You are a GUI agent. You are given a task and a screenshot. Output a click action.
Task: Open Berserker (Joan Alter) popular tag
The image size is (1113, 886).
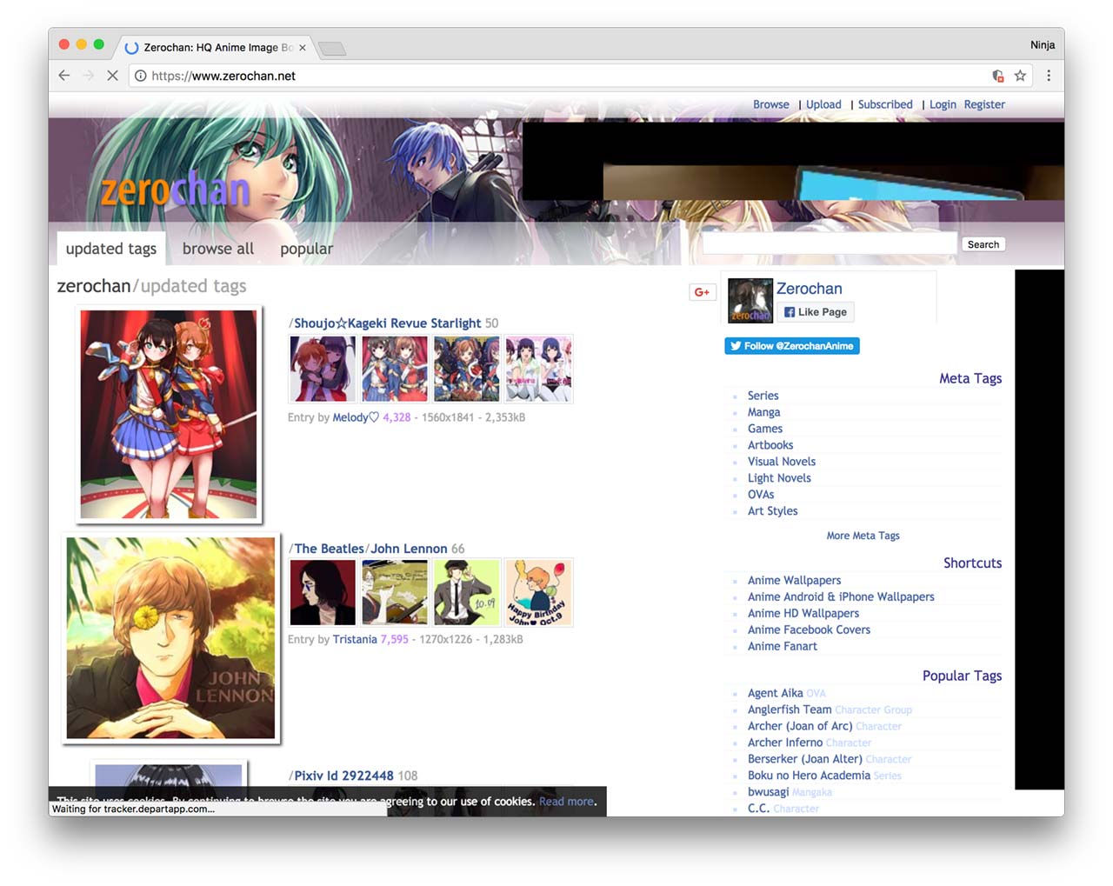(x=805, y=759)
